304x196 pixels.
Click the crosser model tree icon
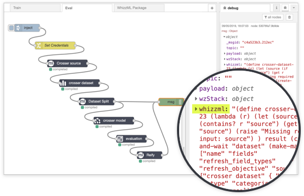coord(97,121)
